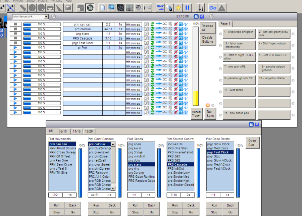Image resolution: width=302 pixels, height=216 pixels.
Task: Open the Help menu
Action: [68, 1]
